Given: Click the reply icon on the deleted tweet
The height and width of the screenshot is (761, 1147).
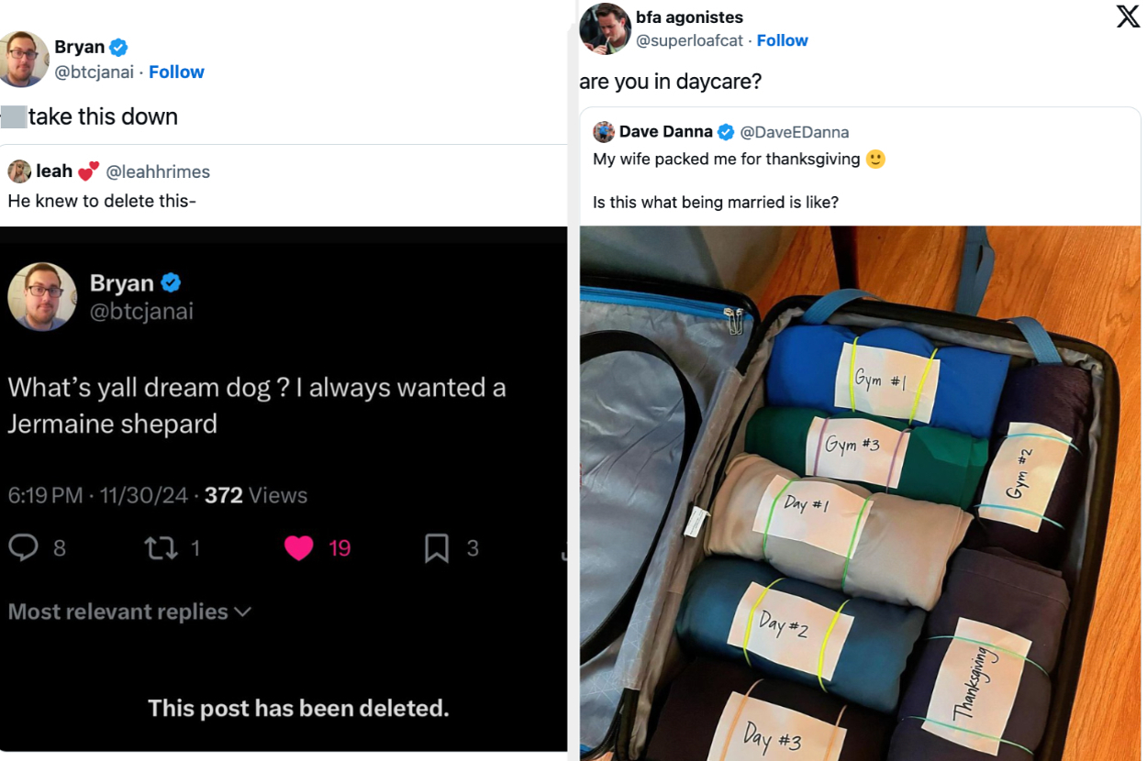Looking at the screenshot, I should coord(22,547).
